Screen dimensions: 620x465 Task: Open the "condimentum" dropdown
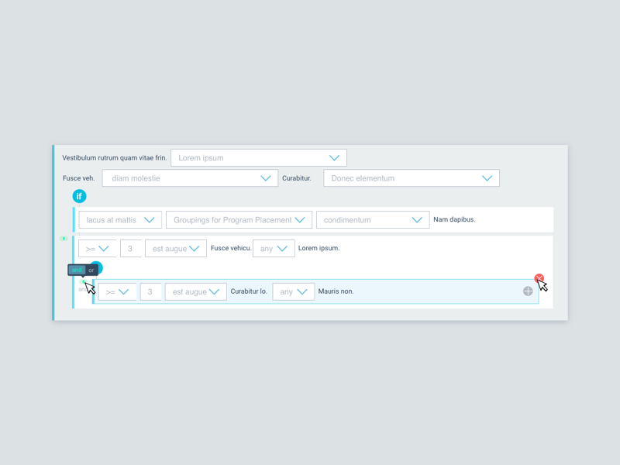[x=372, y=219]
